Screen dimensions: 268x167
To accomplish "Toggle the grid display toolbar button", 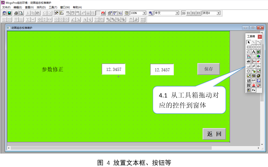I will [98, 13].
